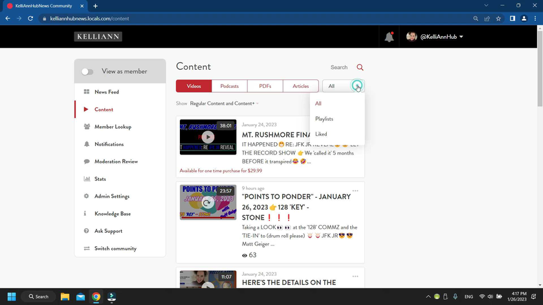Choose Liked in the filter list
The image size is (543, 305).
[321, 134]
